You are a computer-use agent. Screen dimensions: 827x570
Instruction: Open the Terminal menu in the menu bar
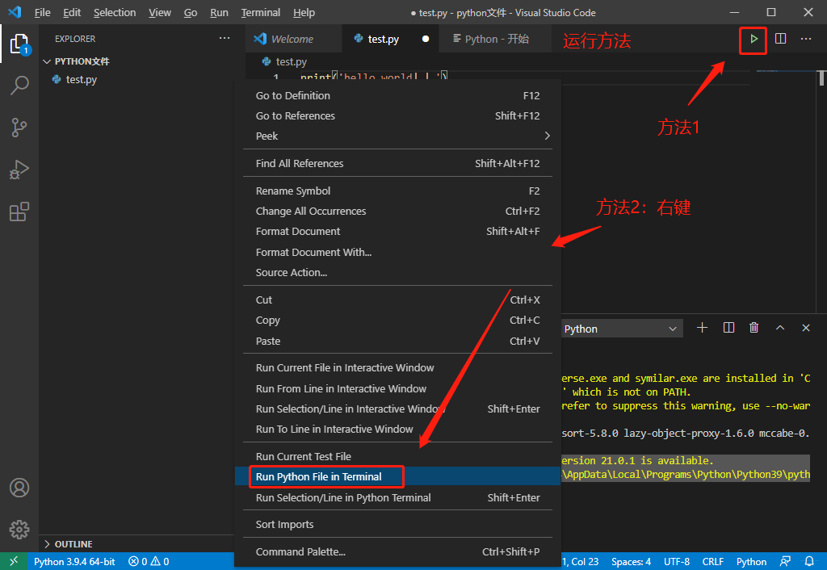click(x=260, y=12)
